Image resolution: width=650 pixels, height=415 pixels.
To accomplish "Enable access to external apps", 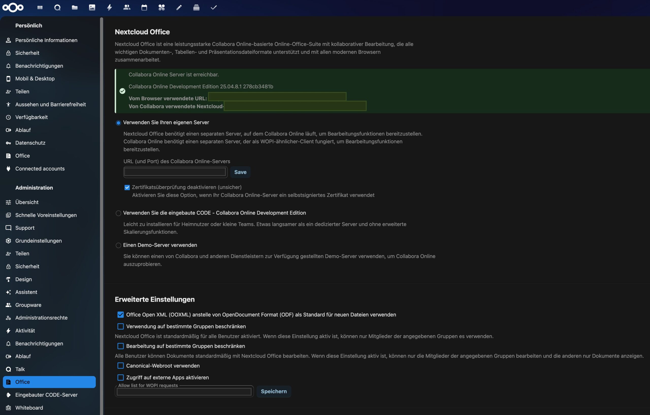I will 120,377.
